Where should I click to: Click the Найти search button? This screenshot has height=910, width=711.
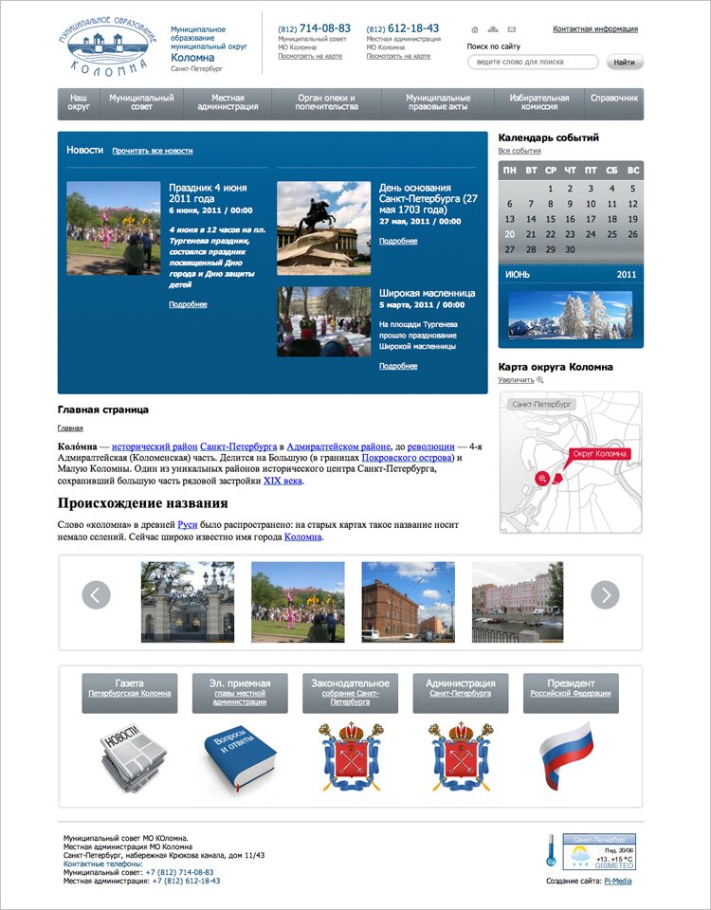click(x=625, y=63)
